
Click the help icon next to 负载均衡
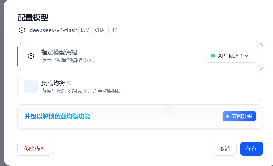point(69,83)
